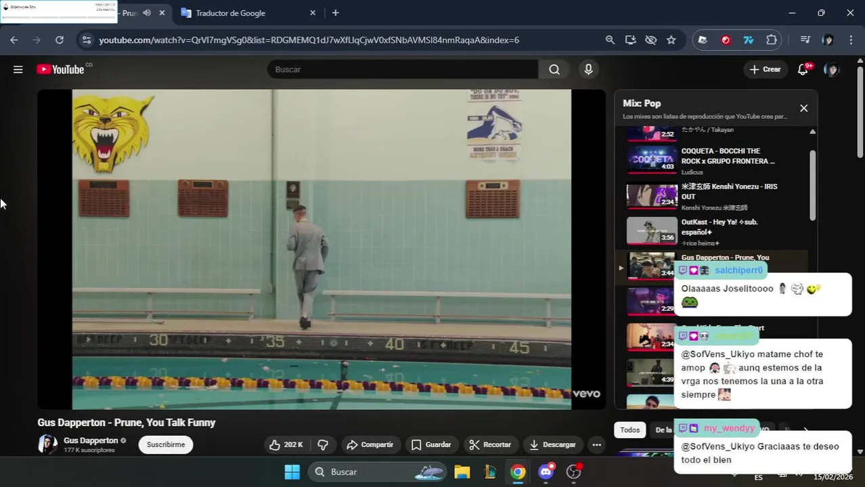Click the crossed-eye tracking protection icon

click(650, 40)
